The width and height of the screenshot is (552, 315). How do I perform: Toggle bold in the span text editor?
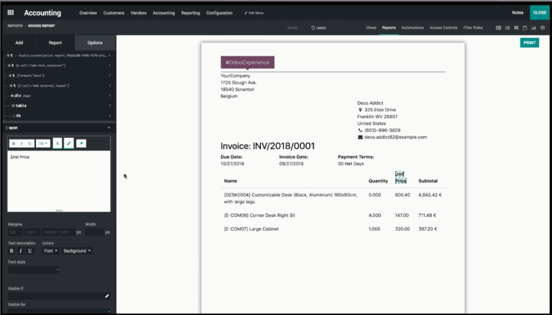click(x=14, y=143)
